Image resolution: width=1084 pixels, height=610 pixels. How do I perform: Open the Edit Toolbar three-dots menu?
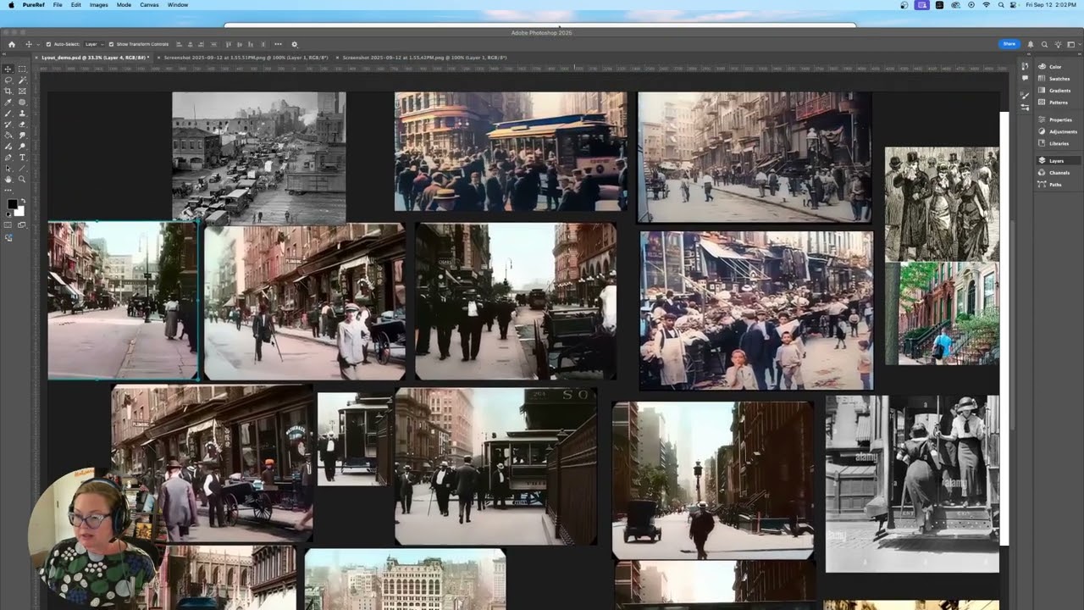click(x=8, y=190)
